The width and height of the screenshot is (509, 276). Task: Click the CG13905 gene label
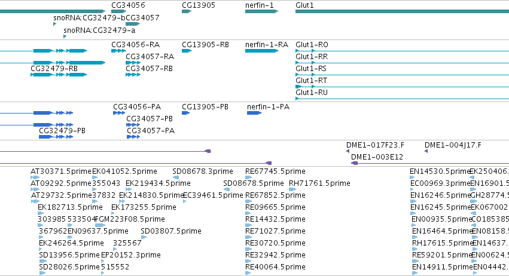point(199,5)
